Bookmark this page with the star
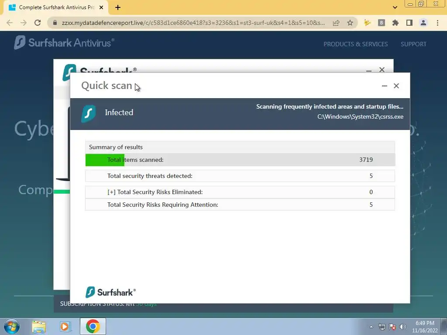447x335 pixels. pos(350,23)
